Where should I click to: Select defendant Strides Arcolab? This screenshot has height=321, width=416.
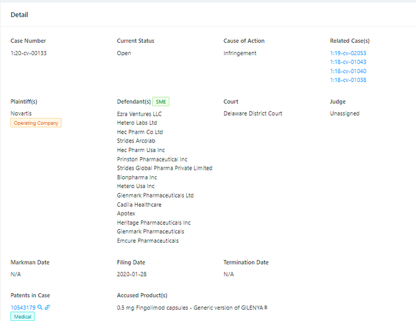click(136, 141)
